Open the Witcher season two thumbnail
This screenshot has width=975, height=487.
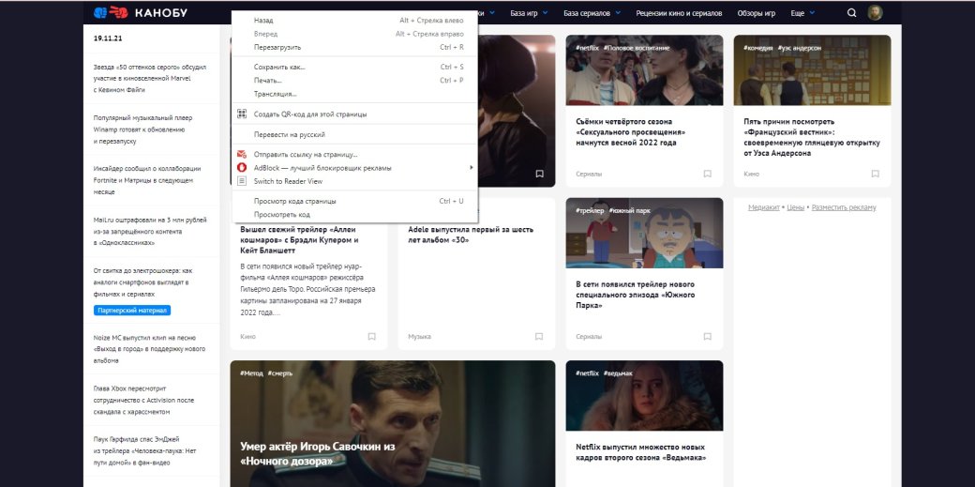point(644,395)
